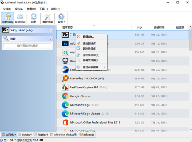Click the magnifier icon in 搜索 panel
This screenshot has height=142, width=192.
(6, 38)
